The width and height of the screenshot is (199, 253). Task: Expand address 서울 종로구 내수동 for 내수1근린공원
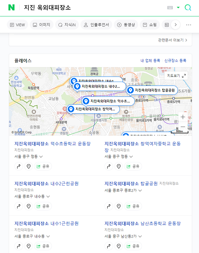pyautogui.click(x=32, y=236)
